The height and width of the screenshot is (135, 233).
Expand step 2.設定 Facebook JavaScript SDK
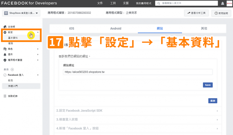pos(138,111)
